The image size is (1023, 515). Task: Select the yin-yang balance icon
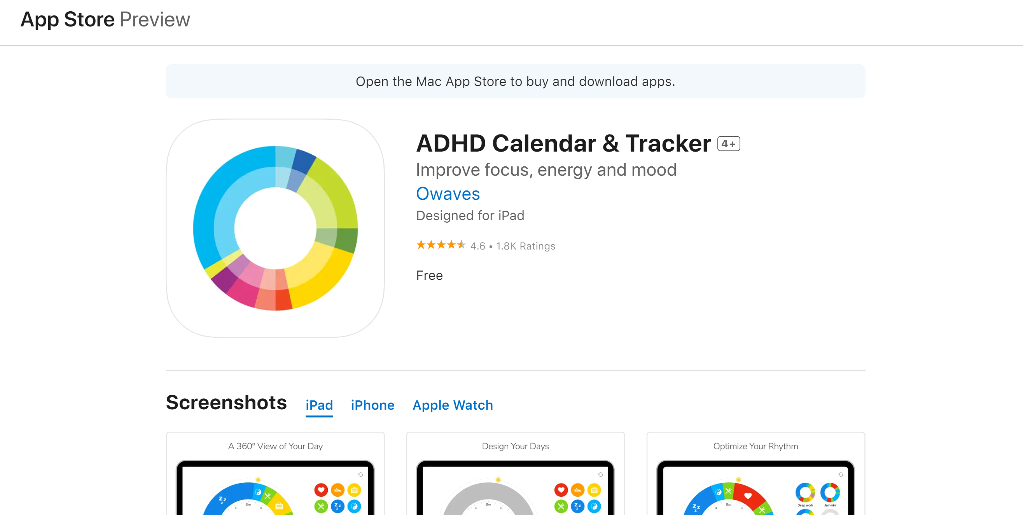pos(354,507)
